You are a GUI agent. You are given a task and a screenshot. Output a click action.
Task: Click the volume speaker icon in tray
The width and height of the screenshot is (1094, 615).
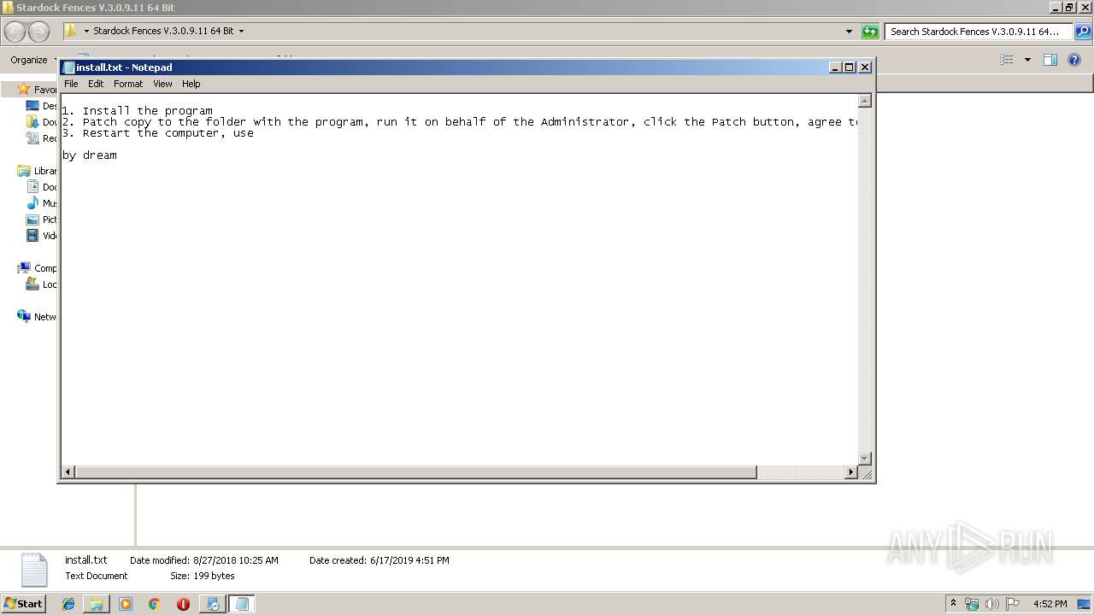[x=992, y=604]
